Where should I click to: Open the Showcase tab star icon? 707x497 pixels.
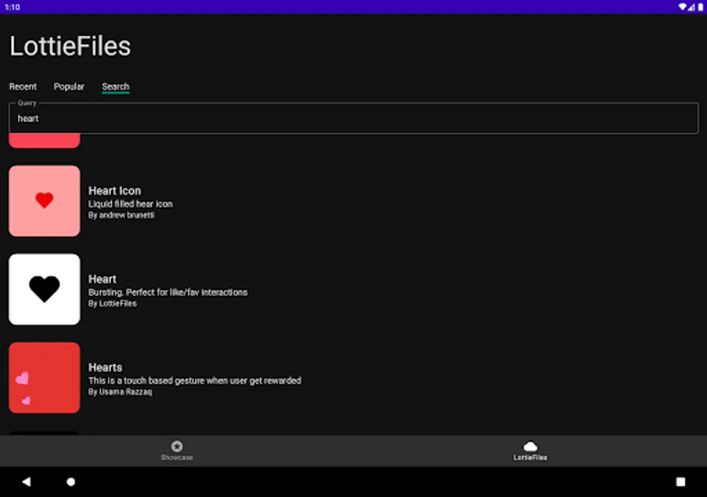coord(177,446)
